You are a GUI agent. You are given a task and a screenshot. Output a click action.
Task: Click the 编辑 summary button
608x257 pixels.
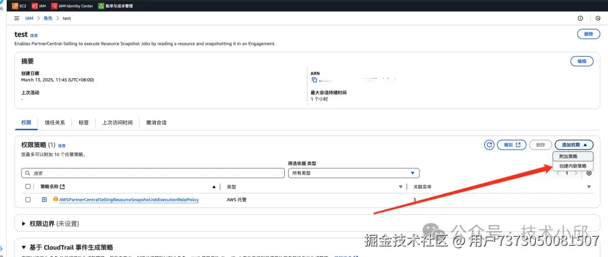click(x=582, y=61)
